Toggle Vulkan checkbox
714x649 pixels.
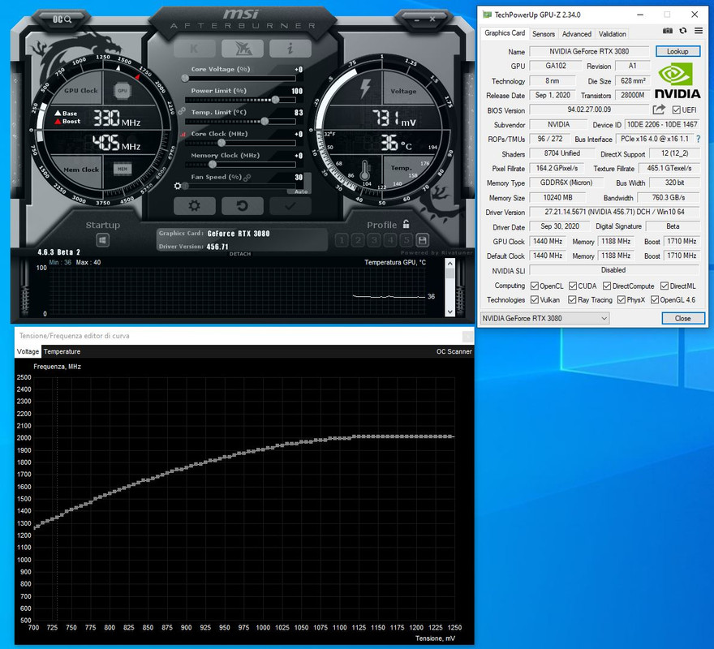[x=535, y=299]
